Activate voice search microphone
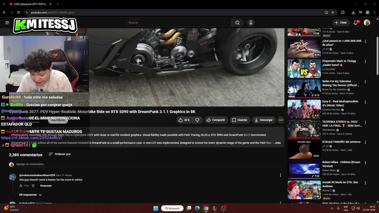Viewport: 379px width, 213px height. 251,22
